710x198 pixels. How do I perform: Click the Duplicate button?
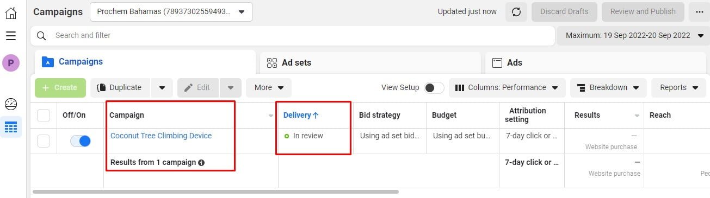tap(120, 88)
